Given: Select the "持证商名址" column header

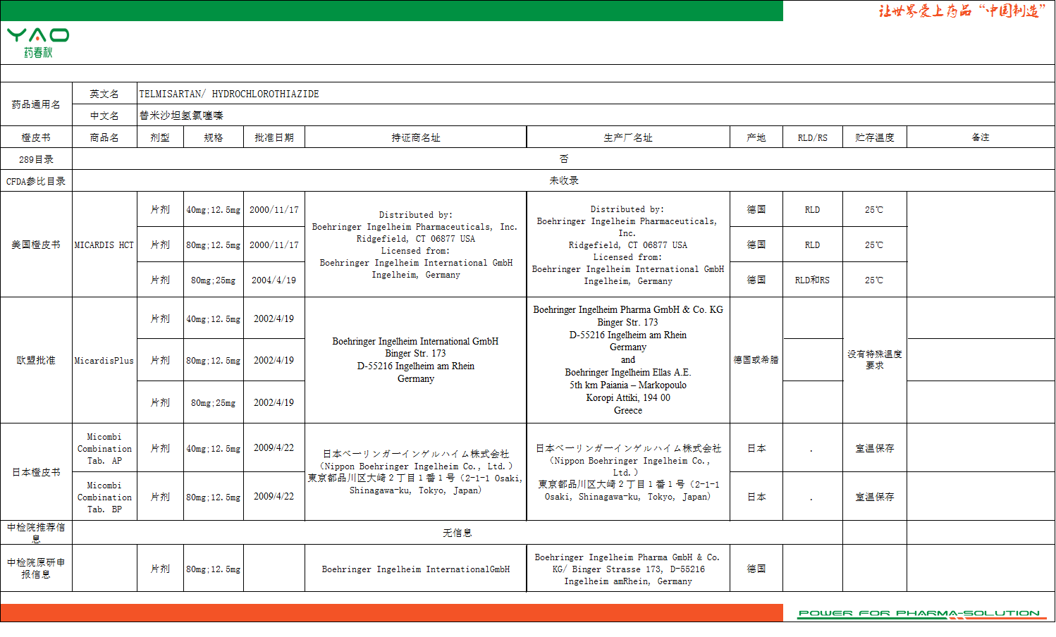Looking at the screenshot, I should coord(416,137).
